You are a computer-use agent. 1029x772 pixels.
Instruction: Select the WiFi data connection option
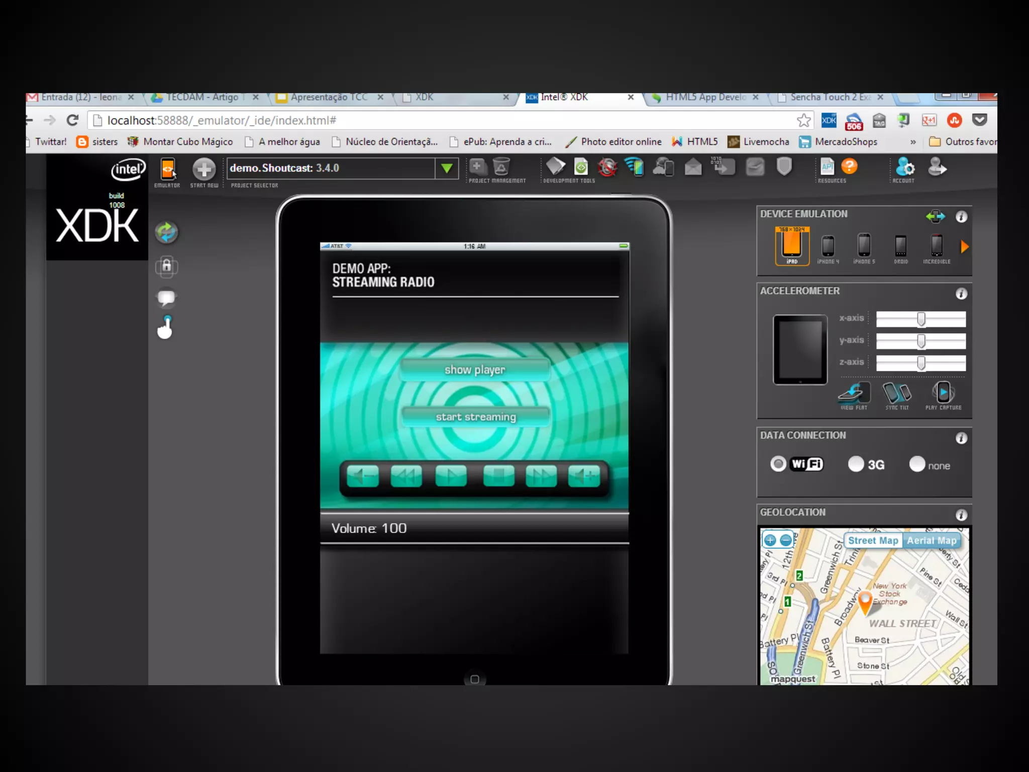coord(778,464)
